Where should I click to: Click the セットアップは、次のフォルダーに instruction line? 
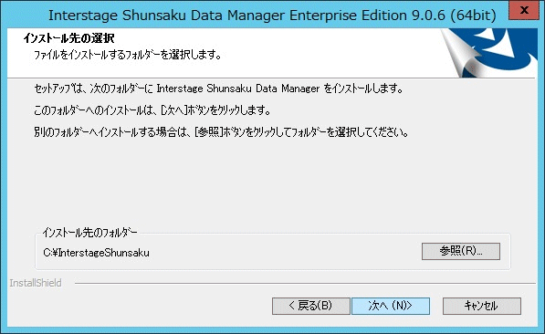pyautogui.click(x=218, y=89)
